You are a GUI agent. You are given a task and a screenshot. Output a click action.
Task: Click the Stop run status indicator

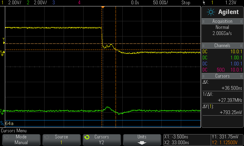click(x=186, y=3)
